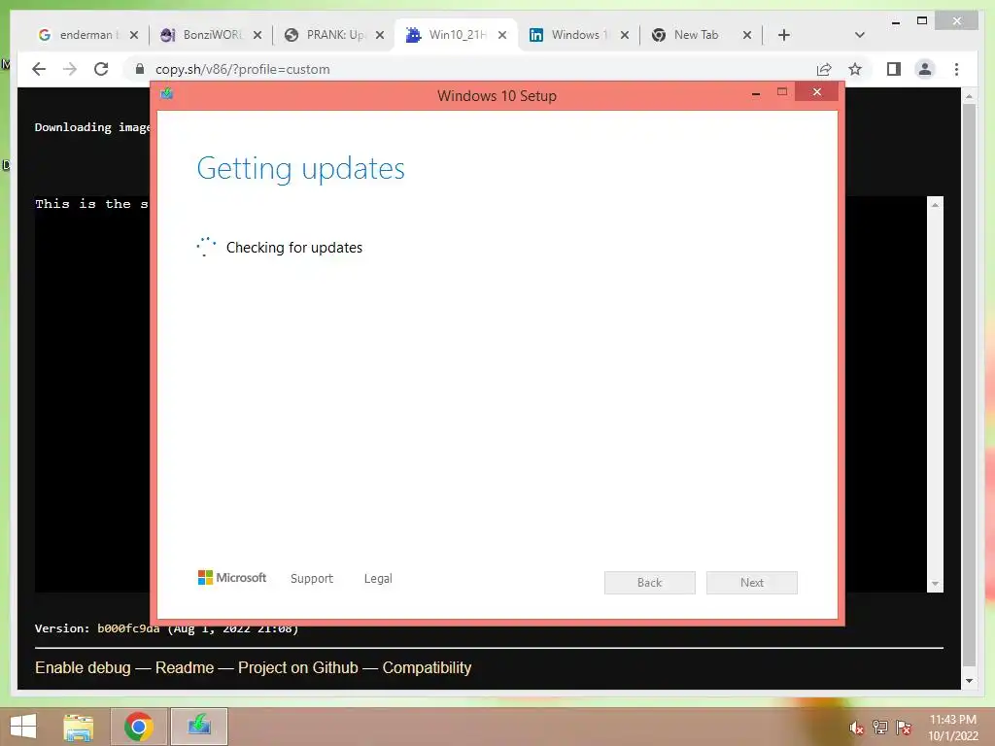Screen dimensions: 995x746
Task: Bookmark this tab with the star icon
Action: 855,69
